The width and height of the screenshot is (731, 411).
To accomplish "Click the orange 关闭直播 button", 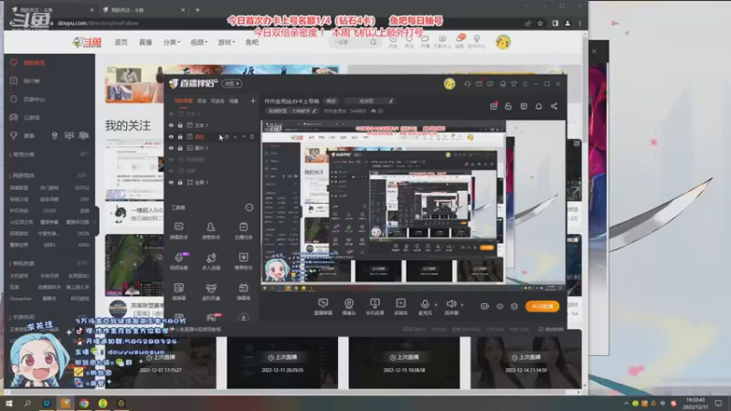I will [x=542, y=306].
